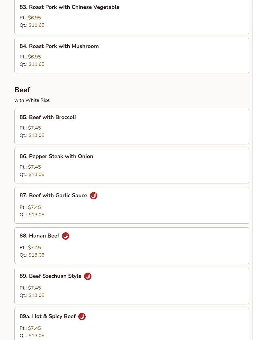Viewport: 259px width, 340px height.
Task: Click the Beef section heading
Action: (22, 90)
